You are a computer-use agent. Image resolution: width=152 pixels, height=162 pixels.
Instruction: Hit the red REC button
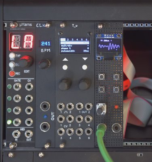[12, 74]
